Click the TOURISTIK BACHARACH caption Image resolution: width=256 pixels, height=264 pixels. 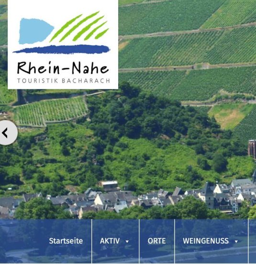point(64,81)
